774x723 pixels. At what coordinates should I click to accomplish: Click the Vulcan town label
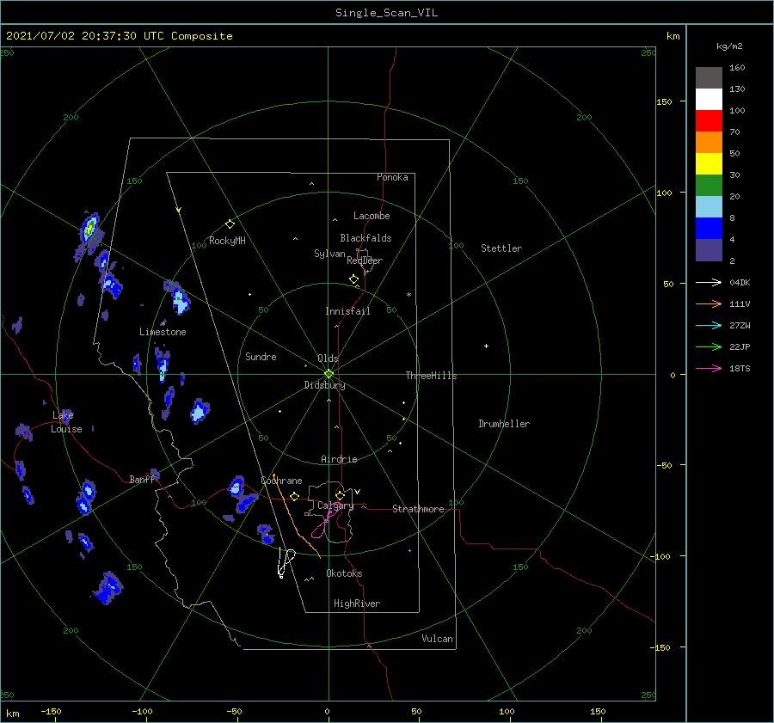(x=437, y=639)
